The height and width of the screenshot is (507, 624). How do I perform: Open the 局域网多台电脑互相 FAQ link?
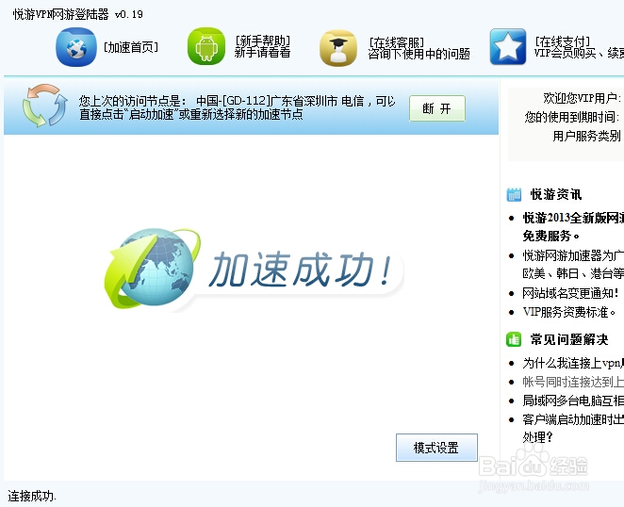[x=573, y=401]
